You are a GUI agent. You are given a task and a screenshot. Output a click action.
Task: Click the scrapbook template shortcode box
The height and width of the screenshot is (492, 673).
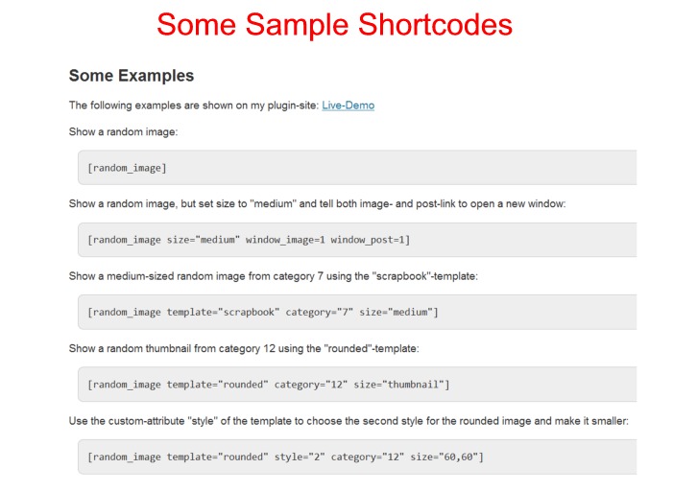(357, 313)
